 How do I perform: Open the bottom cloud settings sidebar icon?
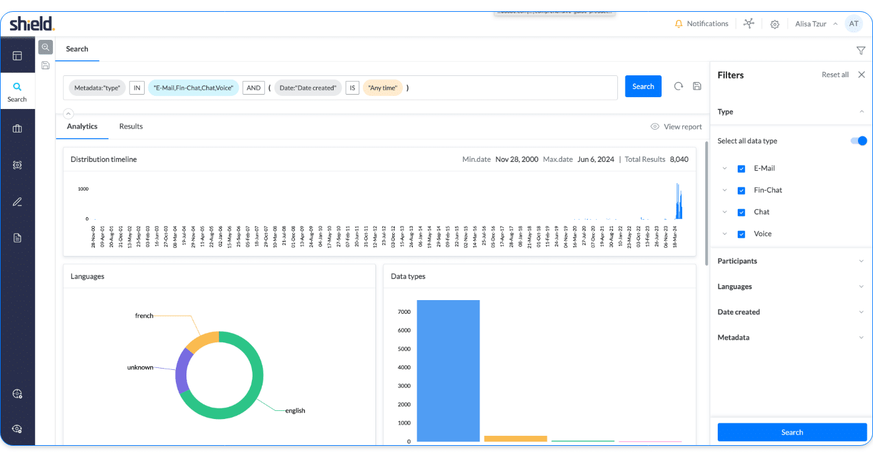[x=17, y=429]
